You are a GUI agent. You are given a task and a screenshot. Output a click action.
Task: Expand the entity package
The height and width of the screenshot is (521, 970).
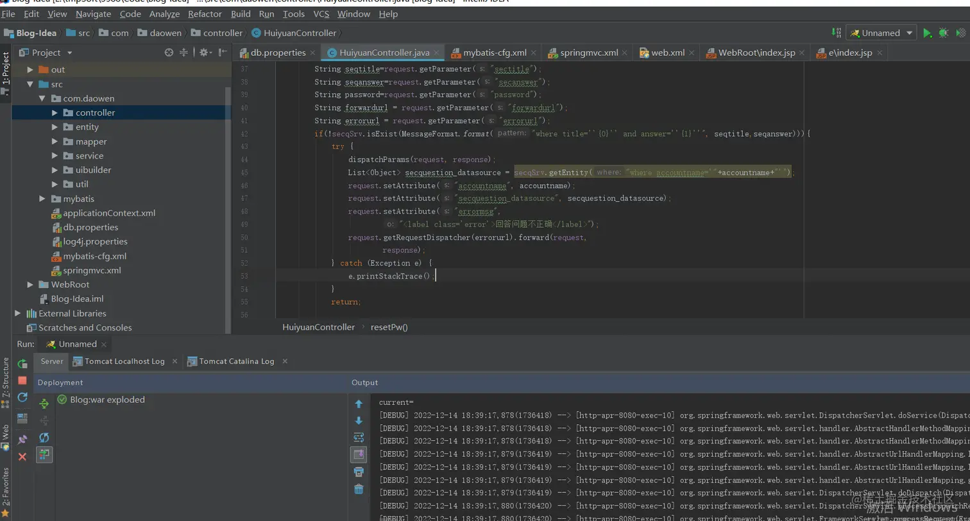click(x=55, y=127)
